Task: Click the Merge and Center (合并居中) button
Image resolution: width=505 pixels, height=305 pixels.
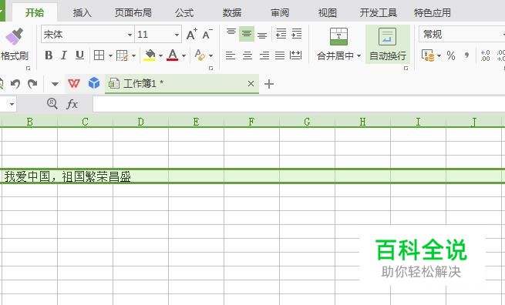Action: [338, 45]
